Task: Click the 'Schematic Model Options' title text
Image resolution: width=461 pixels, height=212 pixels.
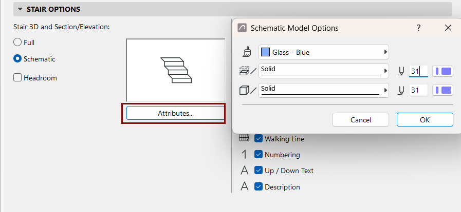Action: [x=294, y=28]
